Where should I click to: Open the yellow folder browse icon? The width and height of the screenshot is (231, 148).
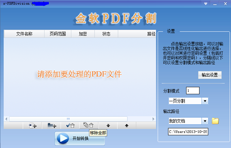coord(215,121)
